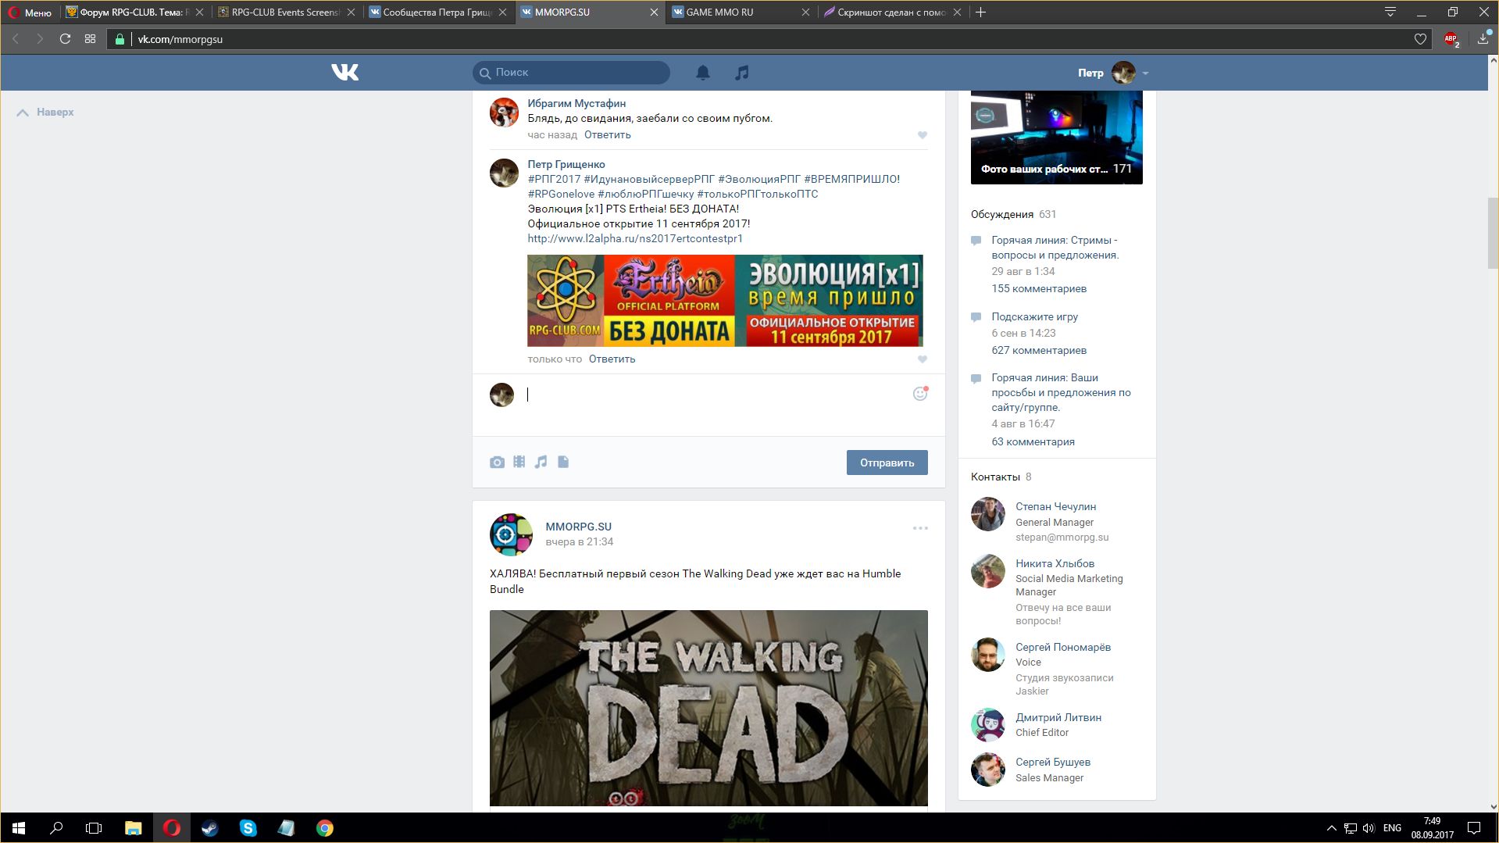1499x843 pixels.
Task: Open the Opera Меню button
Action: (30, 12)
